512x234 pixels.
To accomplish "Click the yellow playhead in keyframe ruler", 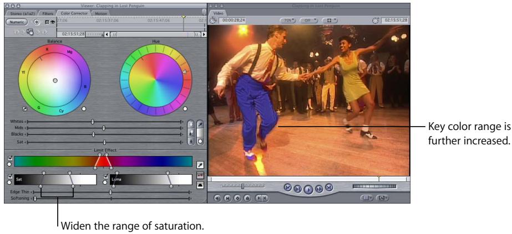I will (x=184, y=16).
